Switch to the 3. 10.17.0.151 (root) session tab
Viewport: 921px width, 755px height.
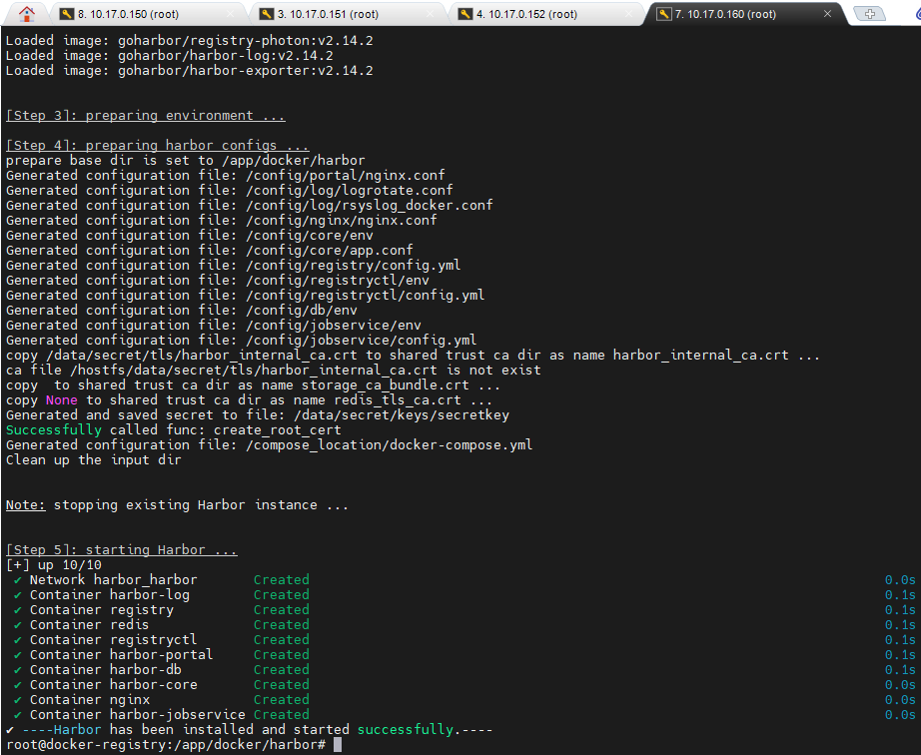(x=348, y=14)
